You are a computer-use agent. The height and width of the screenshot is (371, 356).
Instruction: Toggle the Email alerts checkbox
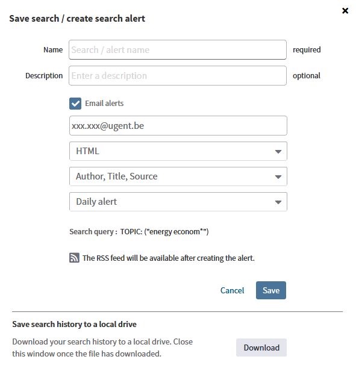point(75,104)
